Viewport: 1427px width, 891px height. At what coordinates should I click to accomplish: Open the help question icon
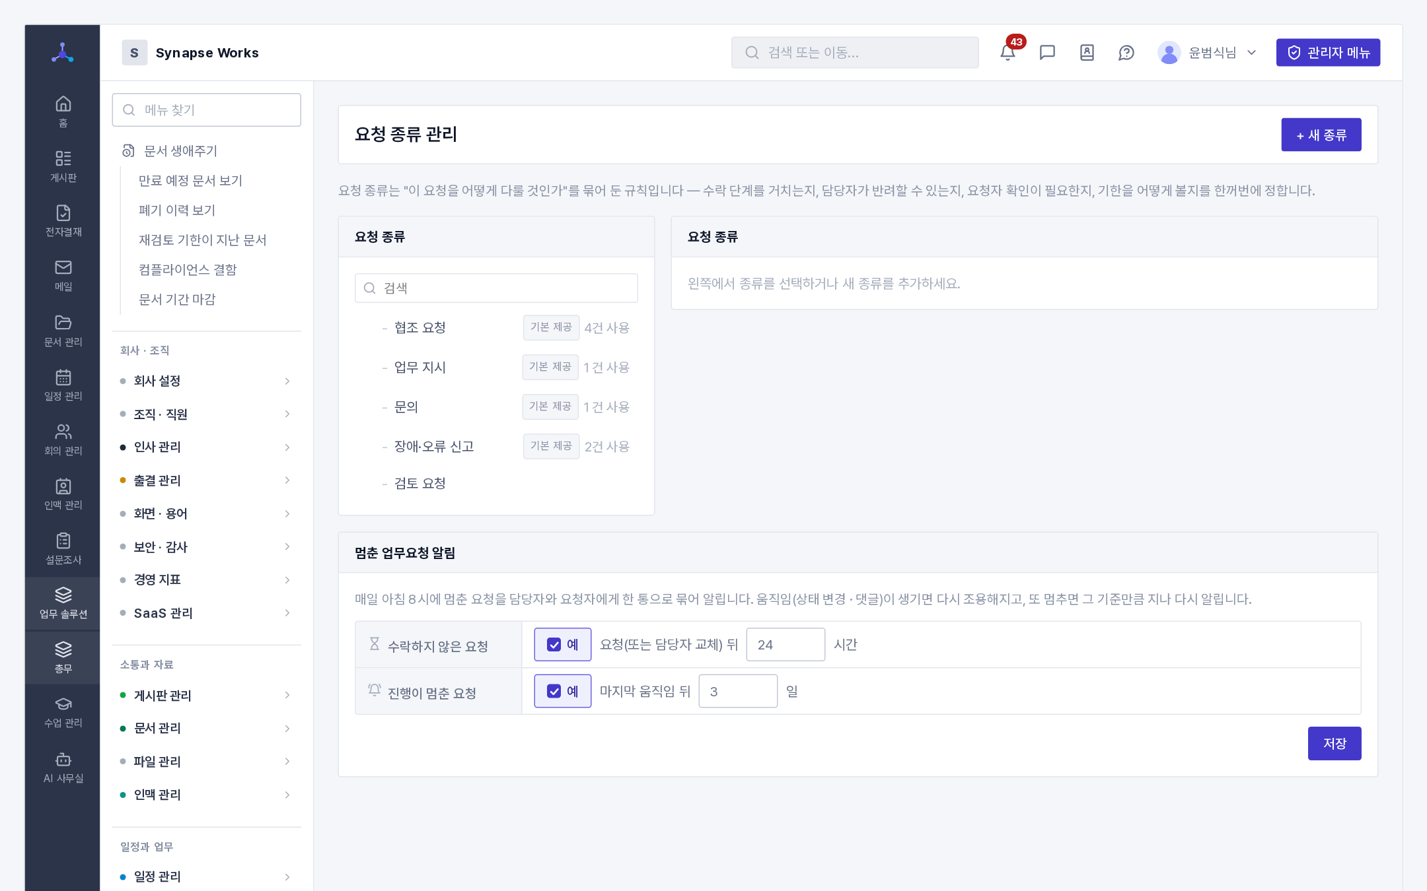point(1126,53)
